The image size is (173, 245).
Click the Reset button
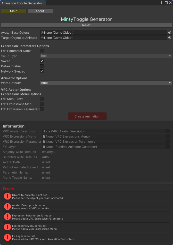(86, 25)
